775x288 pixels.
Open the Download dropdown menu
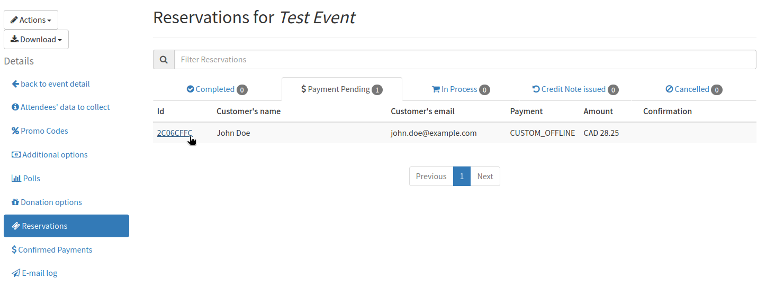pyautogui.click(x=36, y=39)
